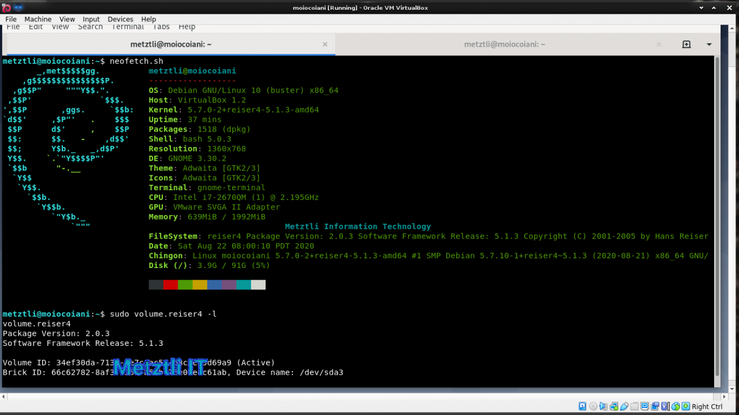Viewport: 739px width, 415px height.
Task: Click the optical drive indicator icon
Action: click(593, 406)
